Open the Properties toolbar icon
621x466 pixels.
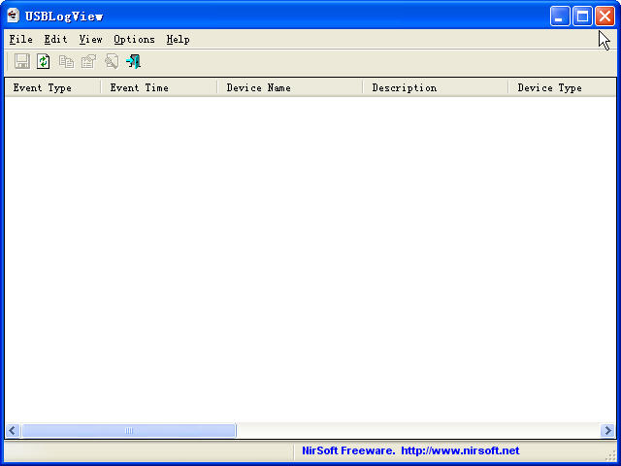[88, 61]
